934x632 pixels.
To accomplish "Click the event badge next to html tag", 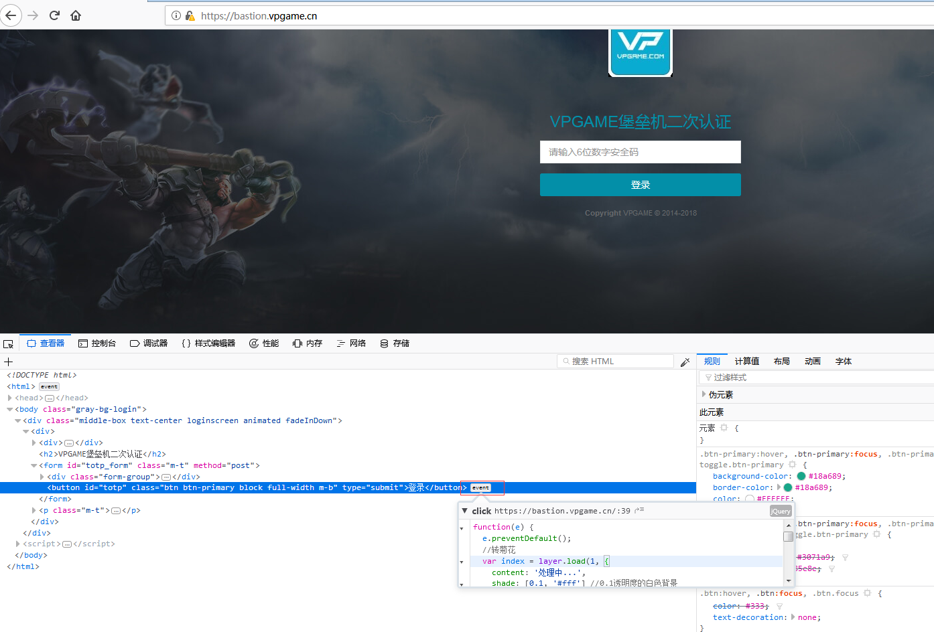I will tap(49, 387).
